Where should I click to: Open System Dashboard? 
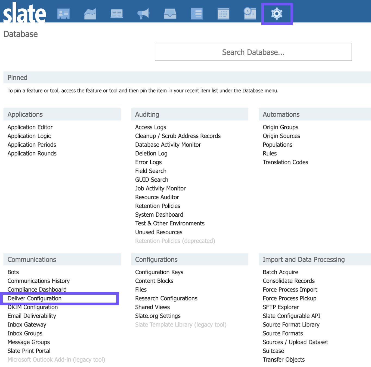point(159,215)
